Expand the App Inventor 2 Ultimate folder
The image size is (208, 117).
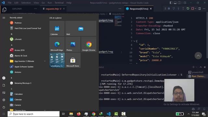[28, 61]
